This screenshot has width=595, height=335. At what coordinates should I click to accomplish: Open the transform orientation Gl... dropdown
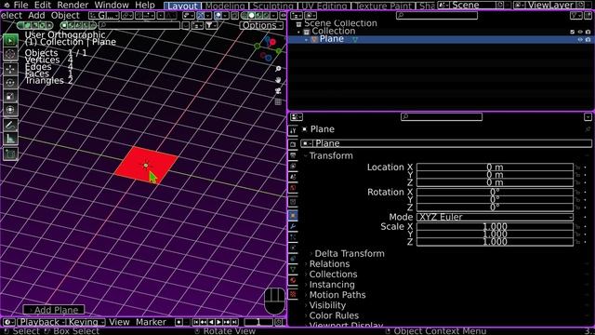tap(104, 16)
